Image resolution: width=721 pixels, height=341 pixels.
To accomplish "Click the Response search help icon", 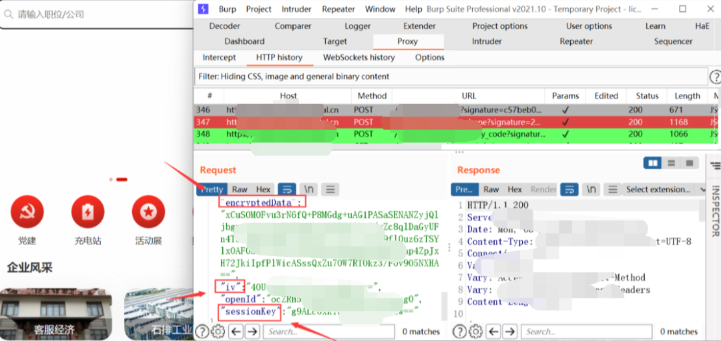I will (459, 331).
